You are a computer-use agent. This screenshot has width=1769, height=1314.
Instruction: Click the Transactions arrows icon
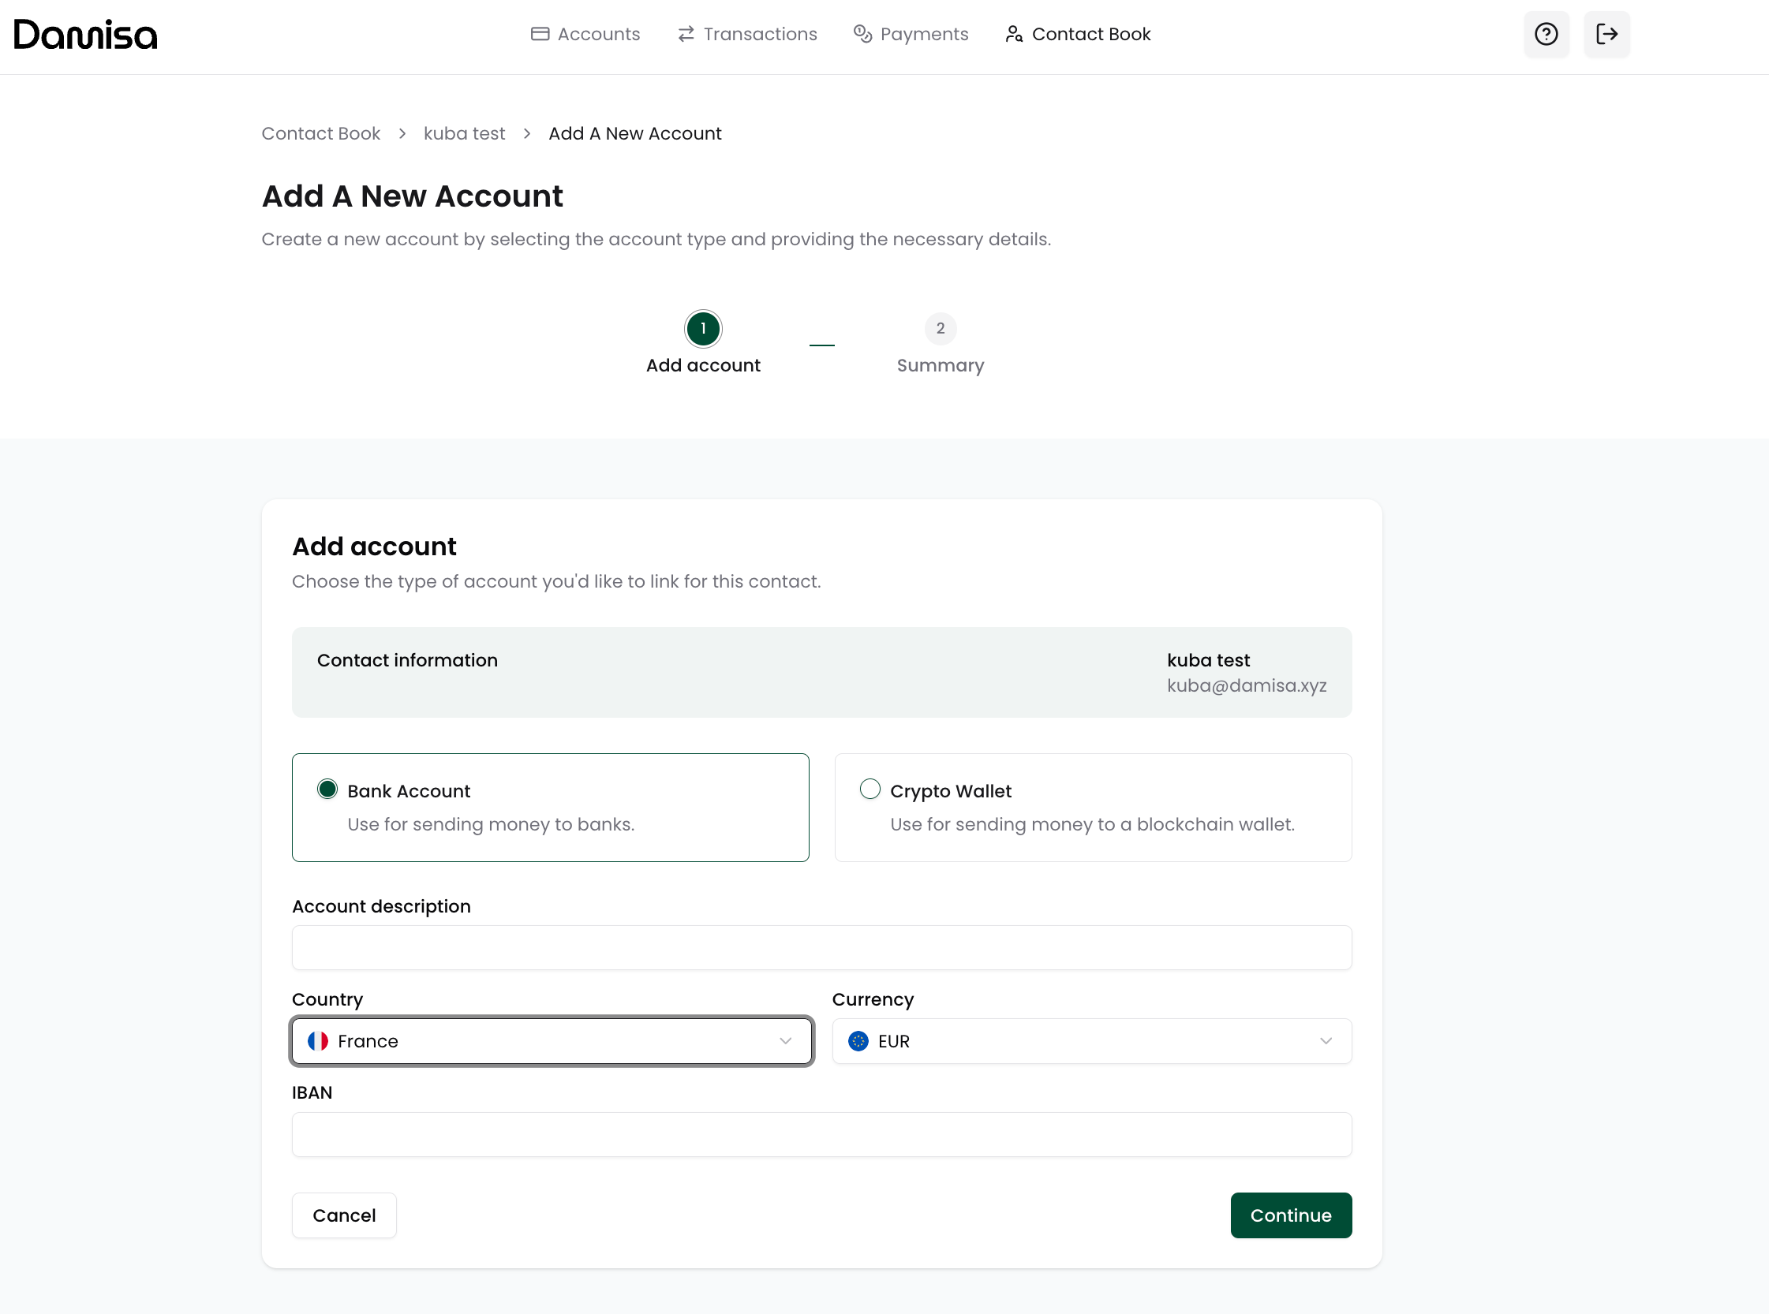(x=685, y=34)
